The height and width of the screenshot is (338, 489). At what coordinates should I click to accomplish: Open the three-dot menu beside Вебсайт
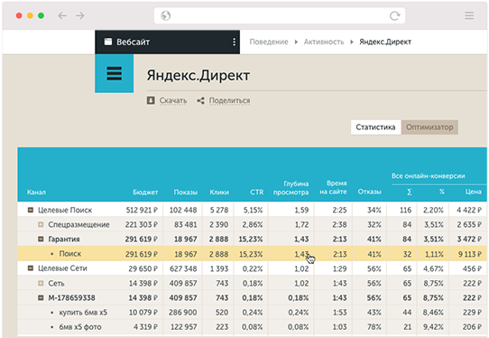click(x=234, y=42)
